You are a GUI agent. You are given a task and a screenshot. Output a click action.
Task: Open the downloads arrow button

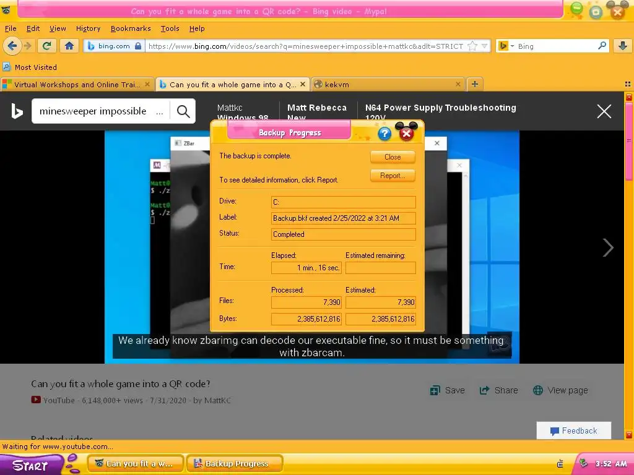click(623, 46)
